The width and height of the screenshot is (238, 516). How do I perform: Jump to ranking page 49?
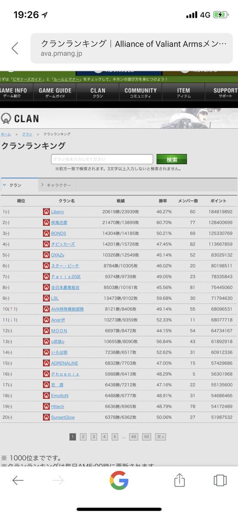[x=134, y=437]
